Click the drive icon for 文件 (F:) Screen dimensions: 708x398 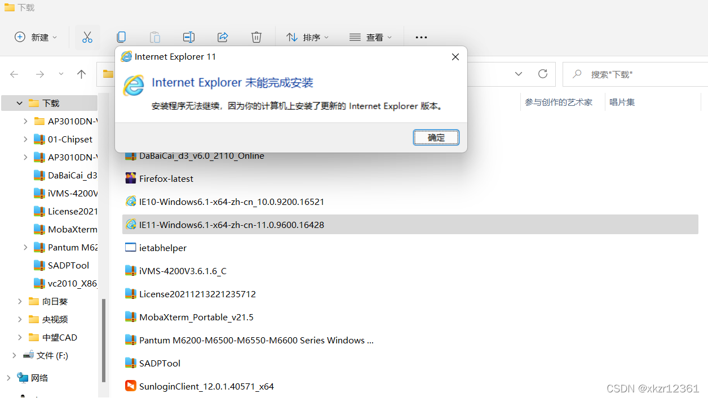pyautogui.click(x=28, y=355)
